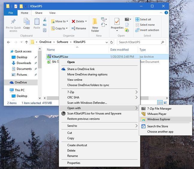Click the Copy icon in Clipboard group
The image size is (194, 169).
pos(27,21)
